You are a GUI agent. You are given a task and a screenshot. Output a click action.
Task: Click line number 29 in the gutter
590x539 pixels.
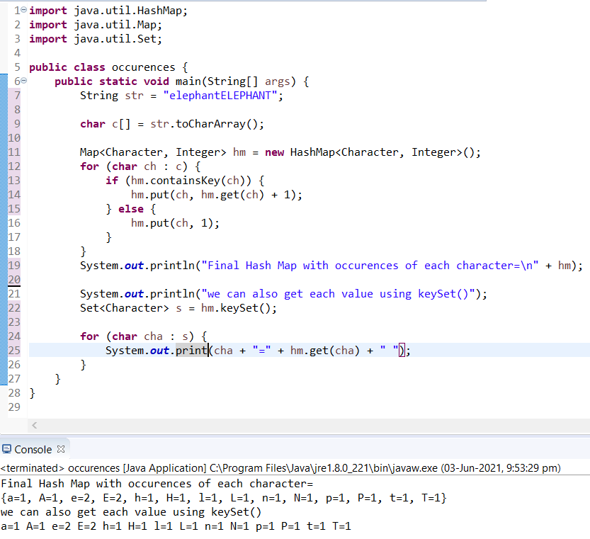[x=14, y=407]
